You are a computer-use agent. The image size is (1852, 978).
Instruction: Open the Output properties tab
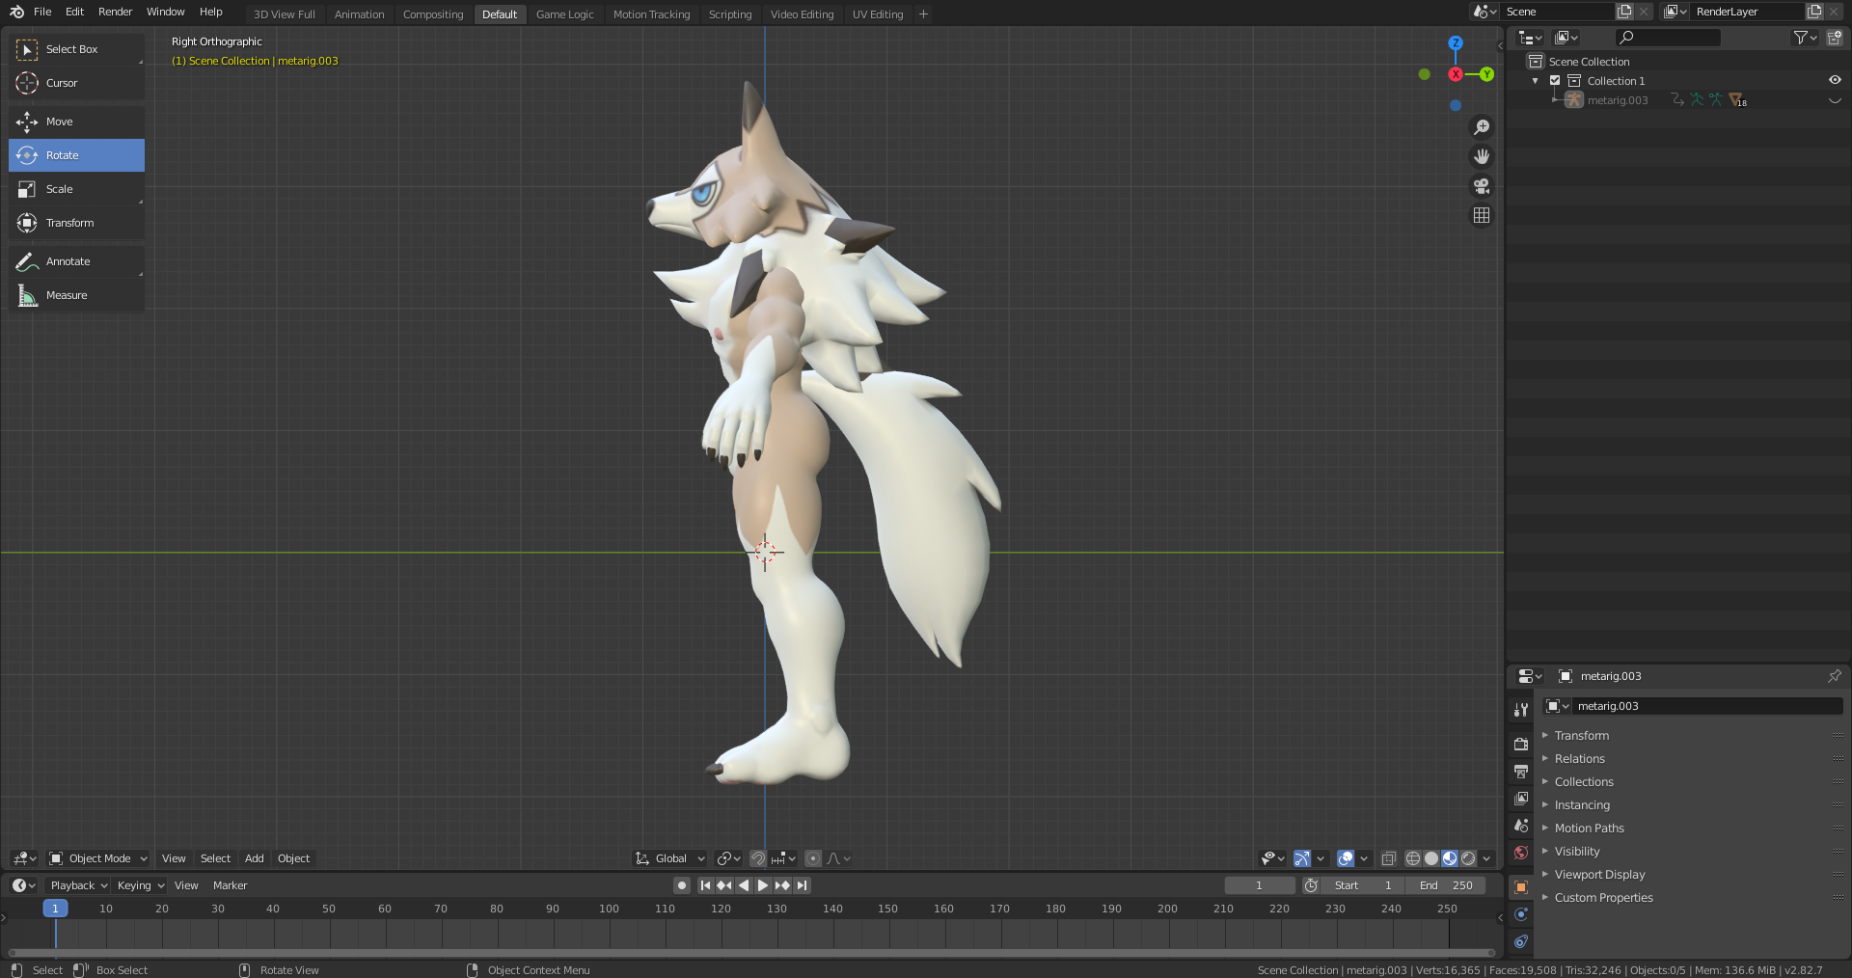coord(1521,771)
